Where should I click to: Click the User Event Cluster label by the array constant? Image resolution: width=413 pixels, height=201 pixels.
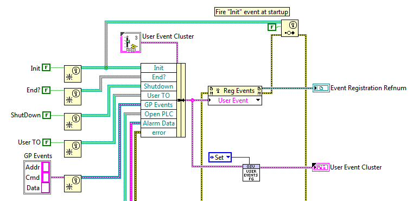[168, 36]
